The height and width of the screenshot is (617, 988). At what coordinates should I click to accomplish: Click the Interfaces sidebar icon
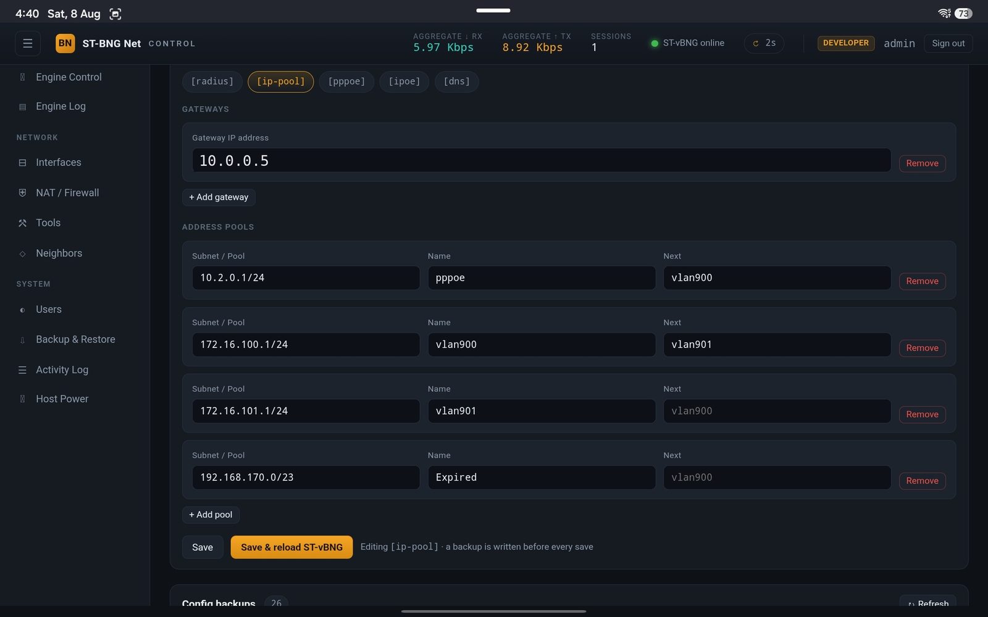click(23, 163)
